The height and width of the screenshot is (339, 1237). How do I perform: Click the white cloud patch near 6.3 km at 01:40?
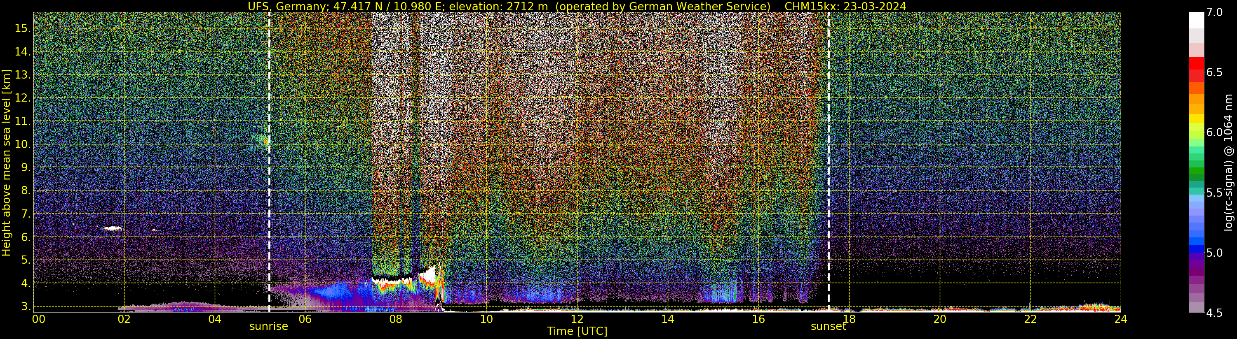click(112, 228)
